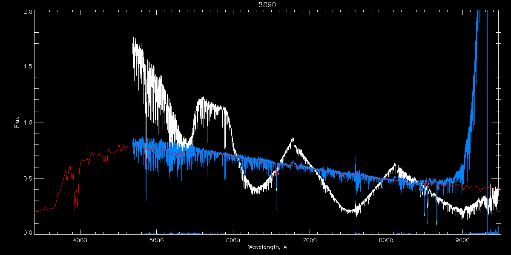This screenshot has height=255, width=511.
Task: Click the 0.0 flux tick label
Action: (x=27, y=233)
